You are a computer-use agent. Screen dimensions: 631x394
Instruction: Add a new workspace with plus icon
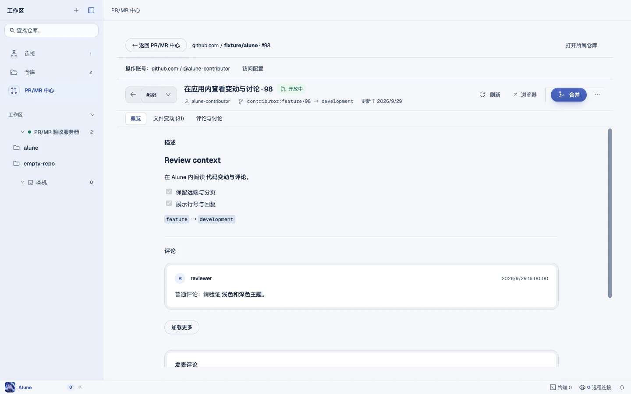click(76, 11)
